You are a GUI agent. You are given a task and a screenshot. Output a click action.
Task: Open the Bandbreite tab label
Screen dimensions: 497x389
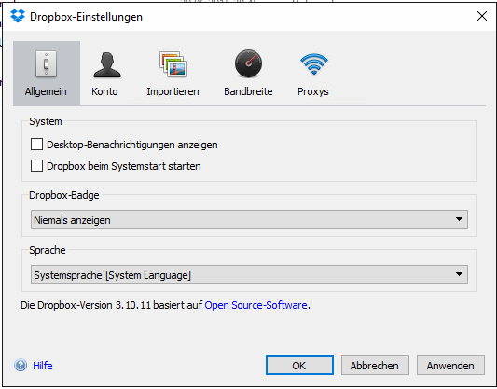[248, 91]
